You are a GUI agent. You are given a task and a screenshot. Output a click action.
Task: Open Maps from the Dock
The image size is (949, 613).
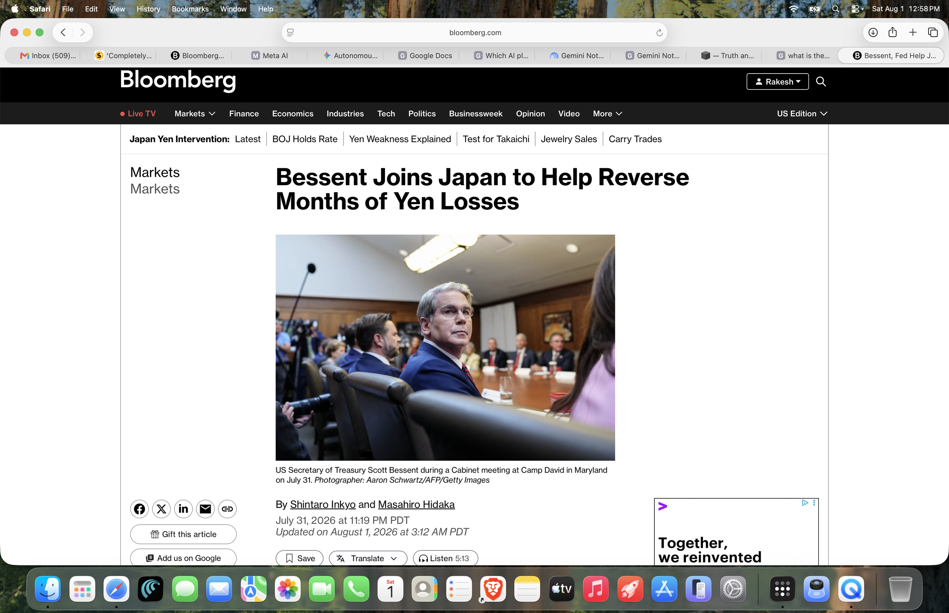pyautogui.click(x=253, y=589)
